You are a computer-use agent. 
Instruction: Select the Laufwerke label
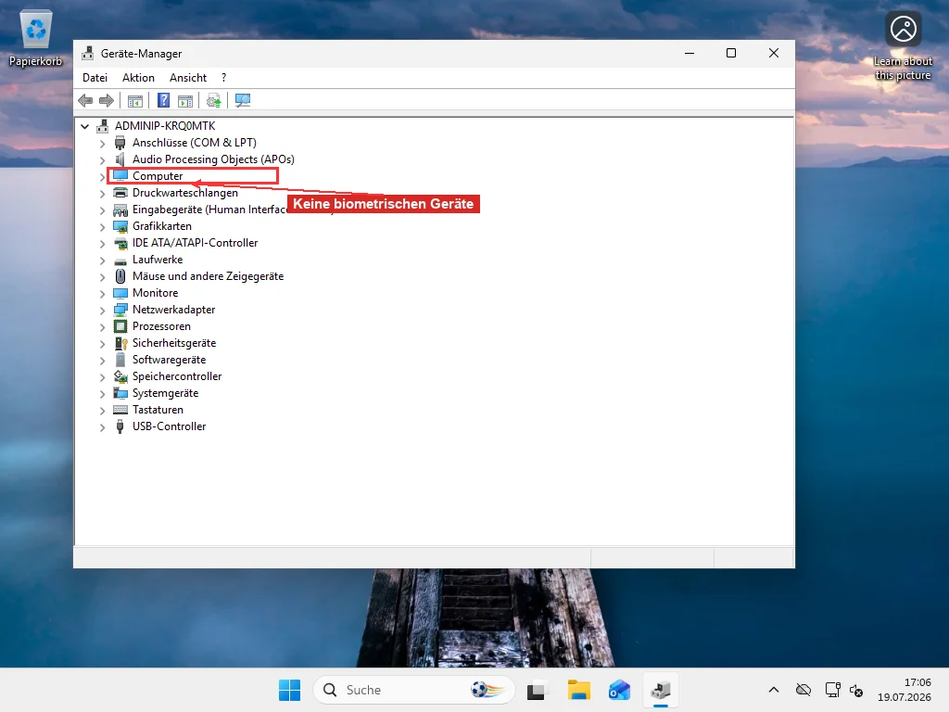coord(158,260)
